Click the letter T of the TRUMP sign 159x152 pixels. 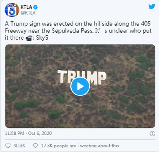pyautogui.click(x=62, y=77)
